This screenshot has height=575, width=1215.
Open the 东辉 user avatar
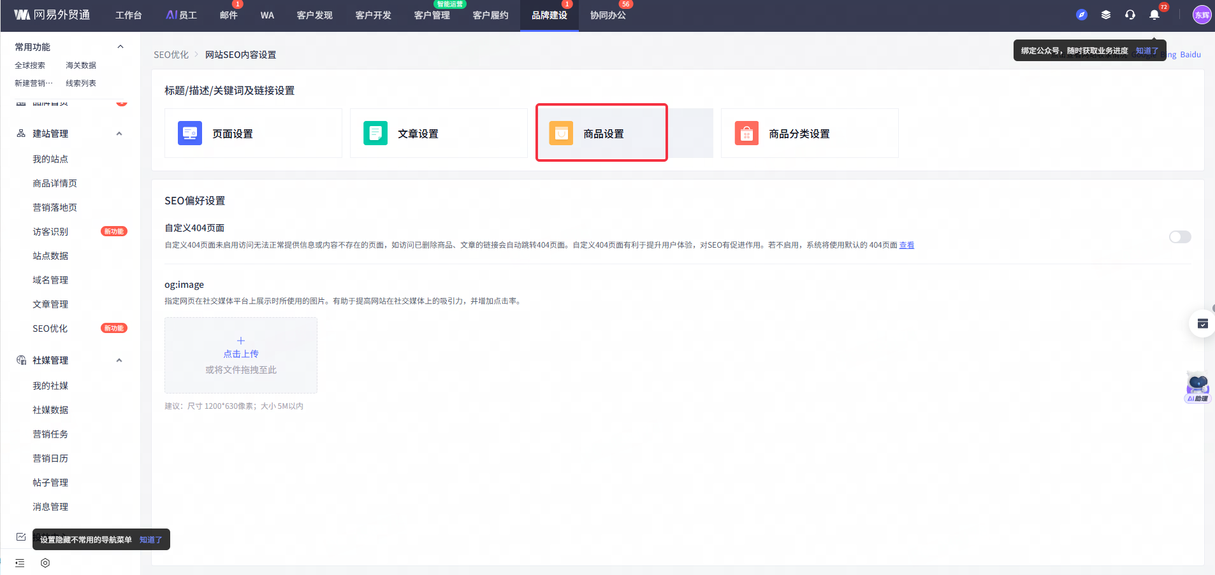1201,15
